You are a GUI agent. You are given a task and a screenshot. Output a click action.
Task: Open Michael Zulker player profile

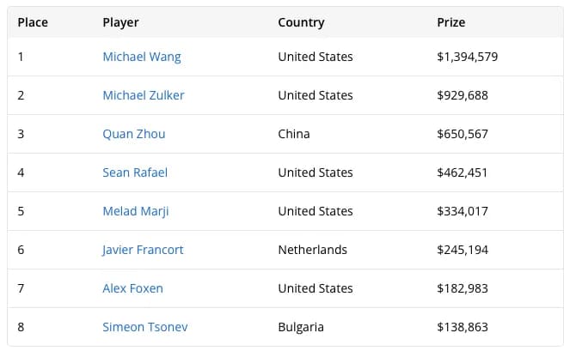[144, 95]
